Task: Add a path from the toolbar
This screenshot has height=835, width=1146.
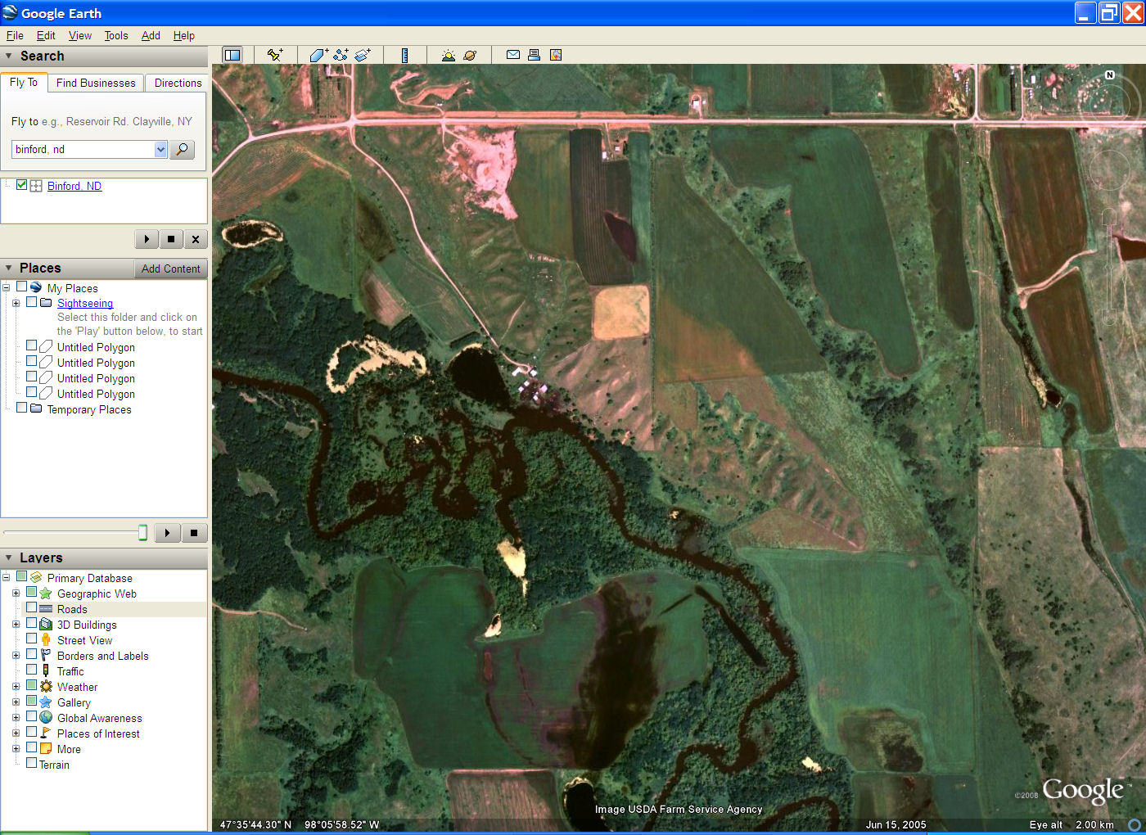Action: tap(341, 55)
